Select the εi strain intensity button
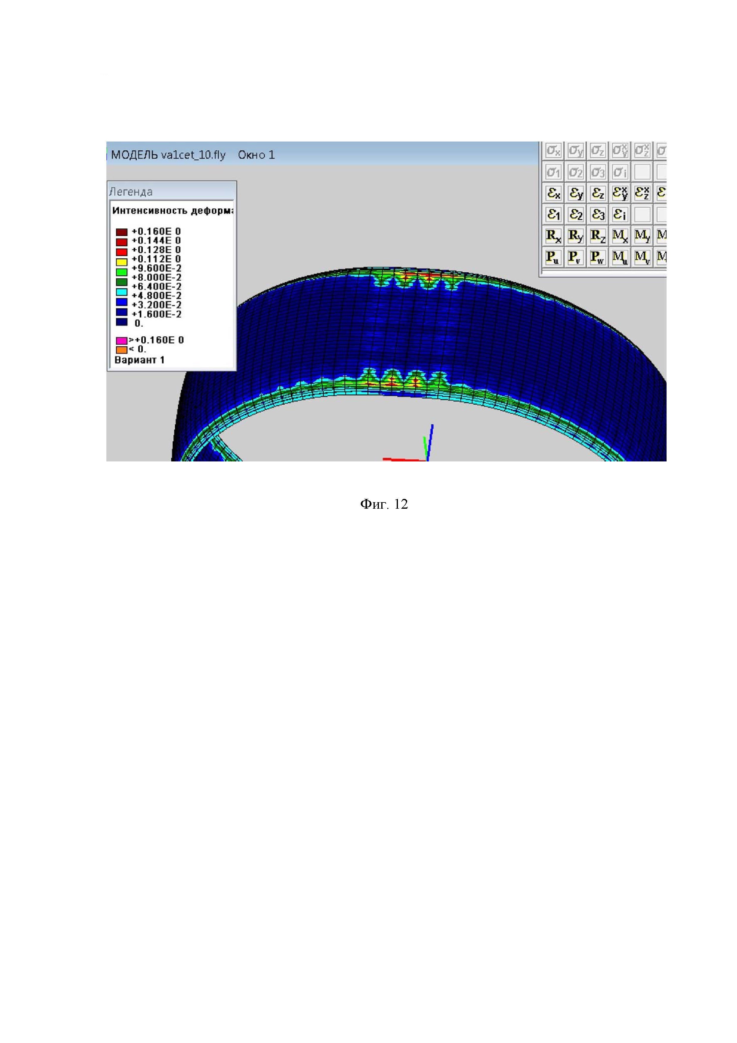Screen dimensions: 737x1043 pyautogui.click(x=620, y=214)
